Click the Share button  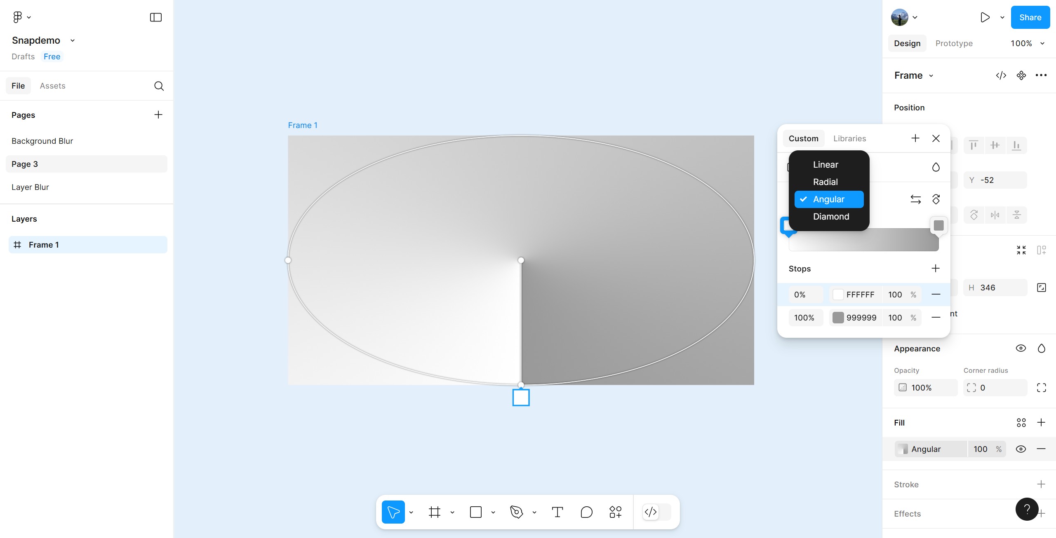(x=1030, y=17)
